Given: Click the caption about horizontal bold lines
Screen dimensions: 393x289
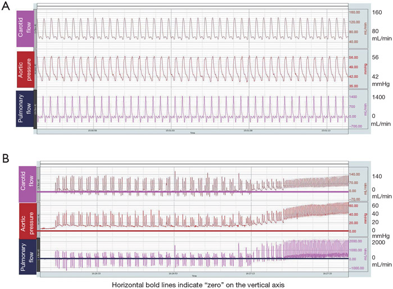Looking at the screenshot, I should tap(198, 285).
